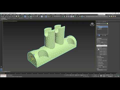Click the Play Animation button
This screenshot has width=120, height=90.
95,75
